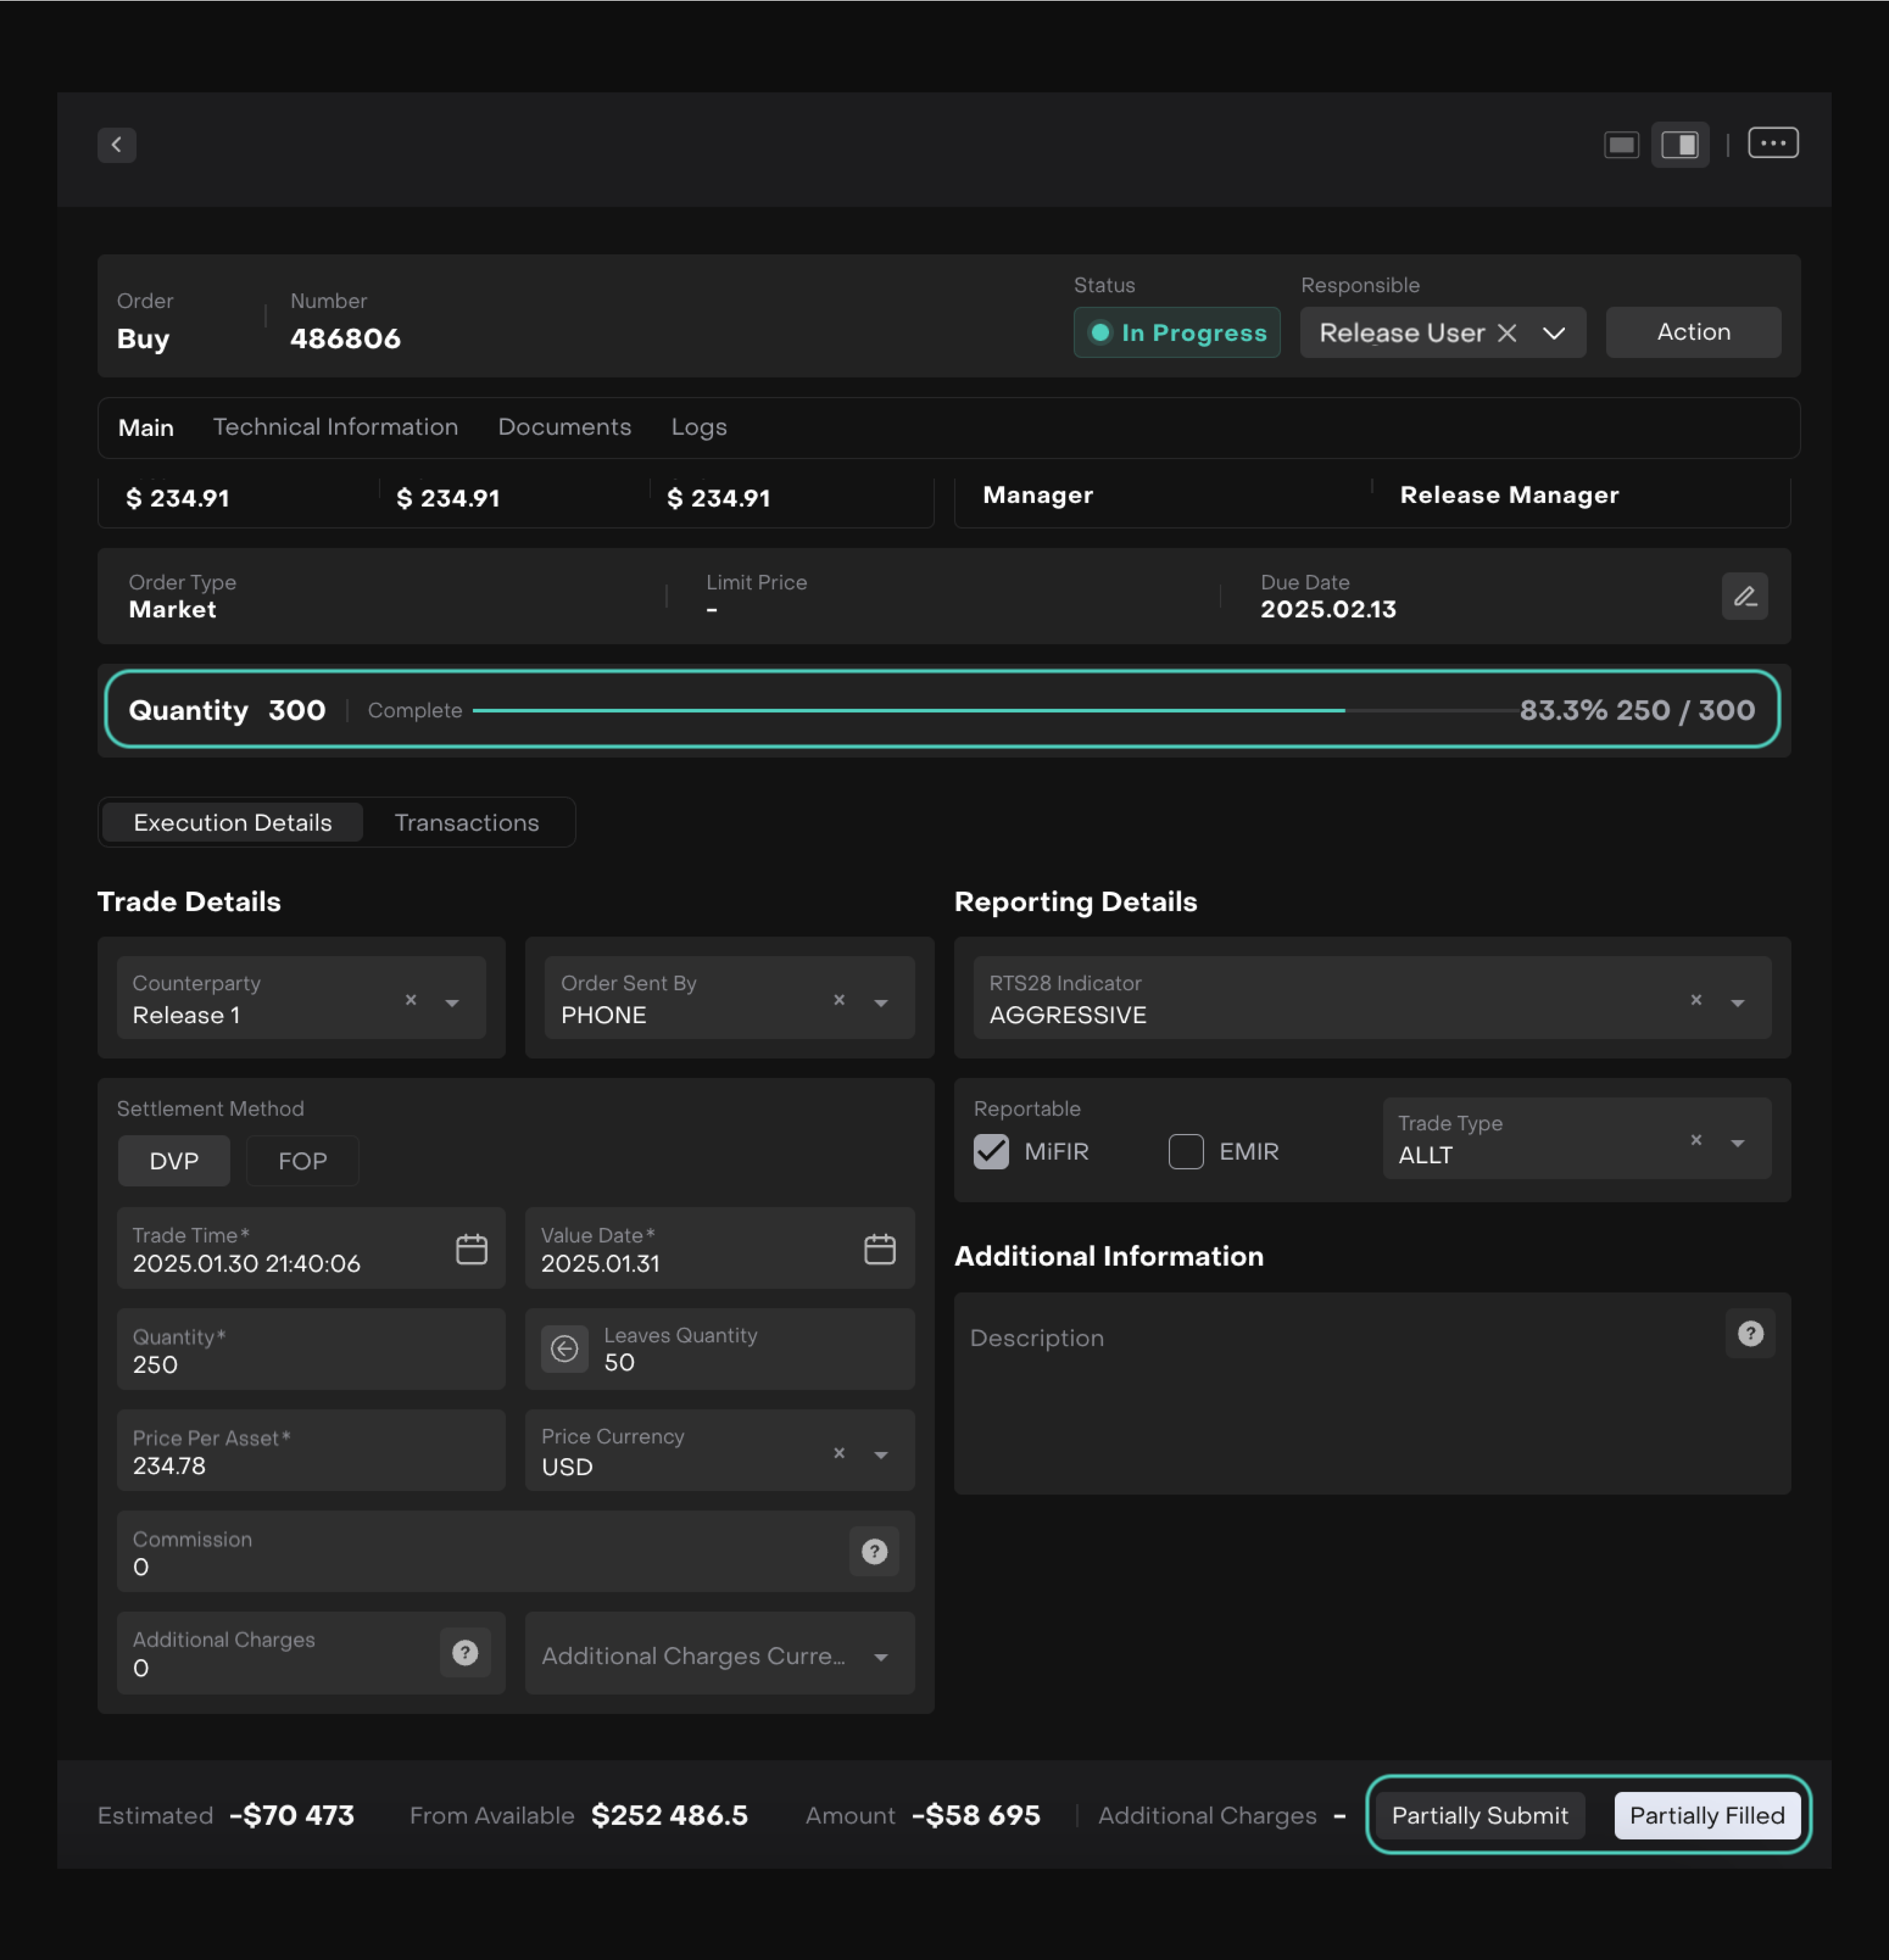Select FOP settlement method
The image size is (1889, 1960).
coord(302,1161)
